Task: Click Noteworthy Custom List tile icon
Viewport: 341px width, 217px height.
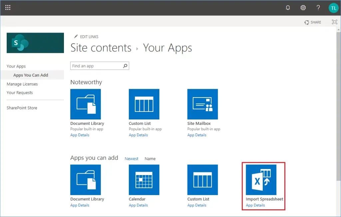Action: click(x=144, y=104)
